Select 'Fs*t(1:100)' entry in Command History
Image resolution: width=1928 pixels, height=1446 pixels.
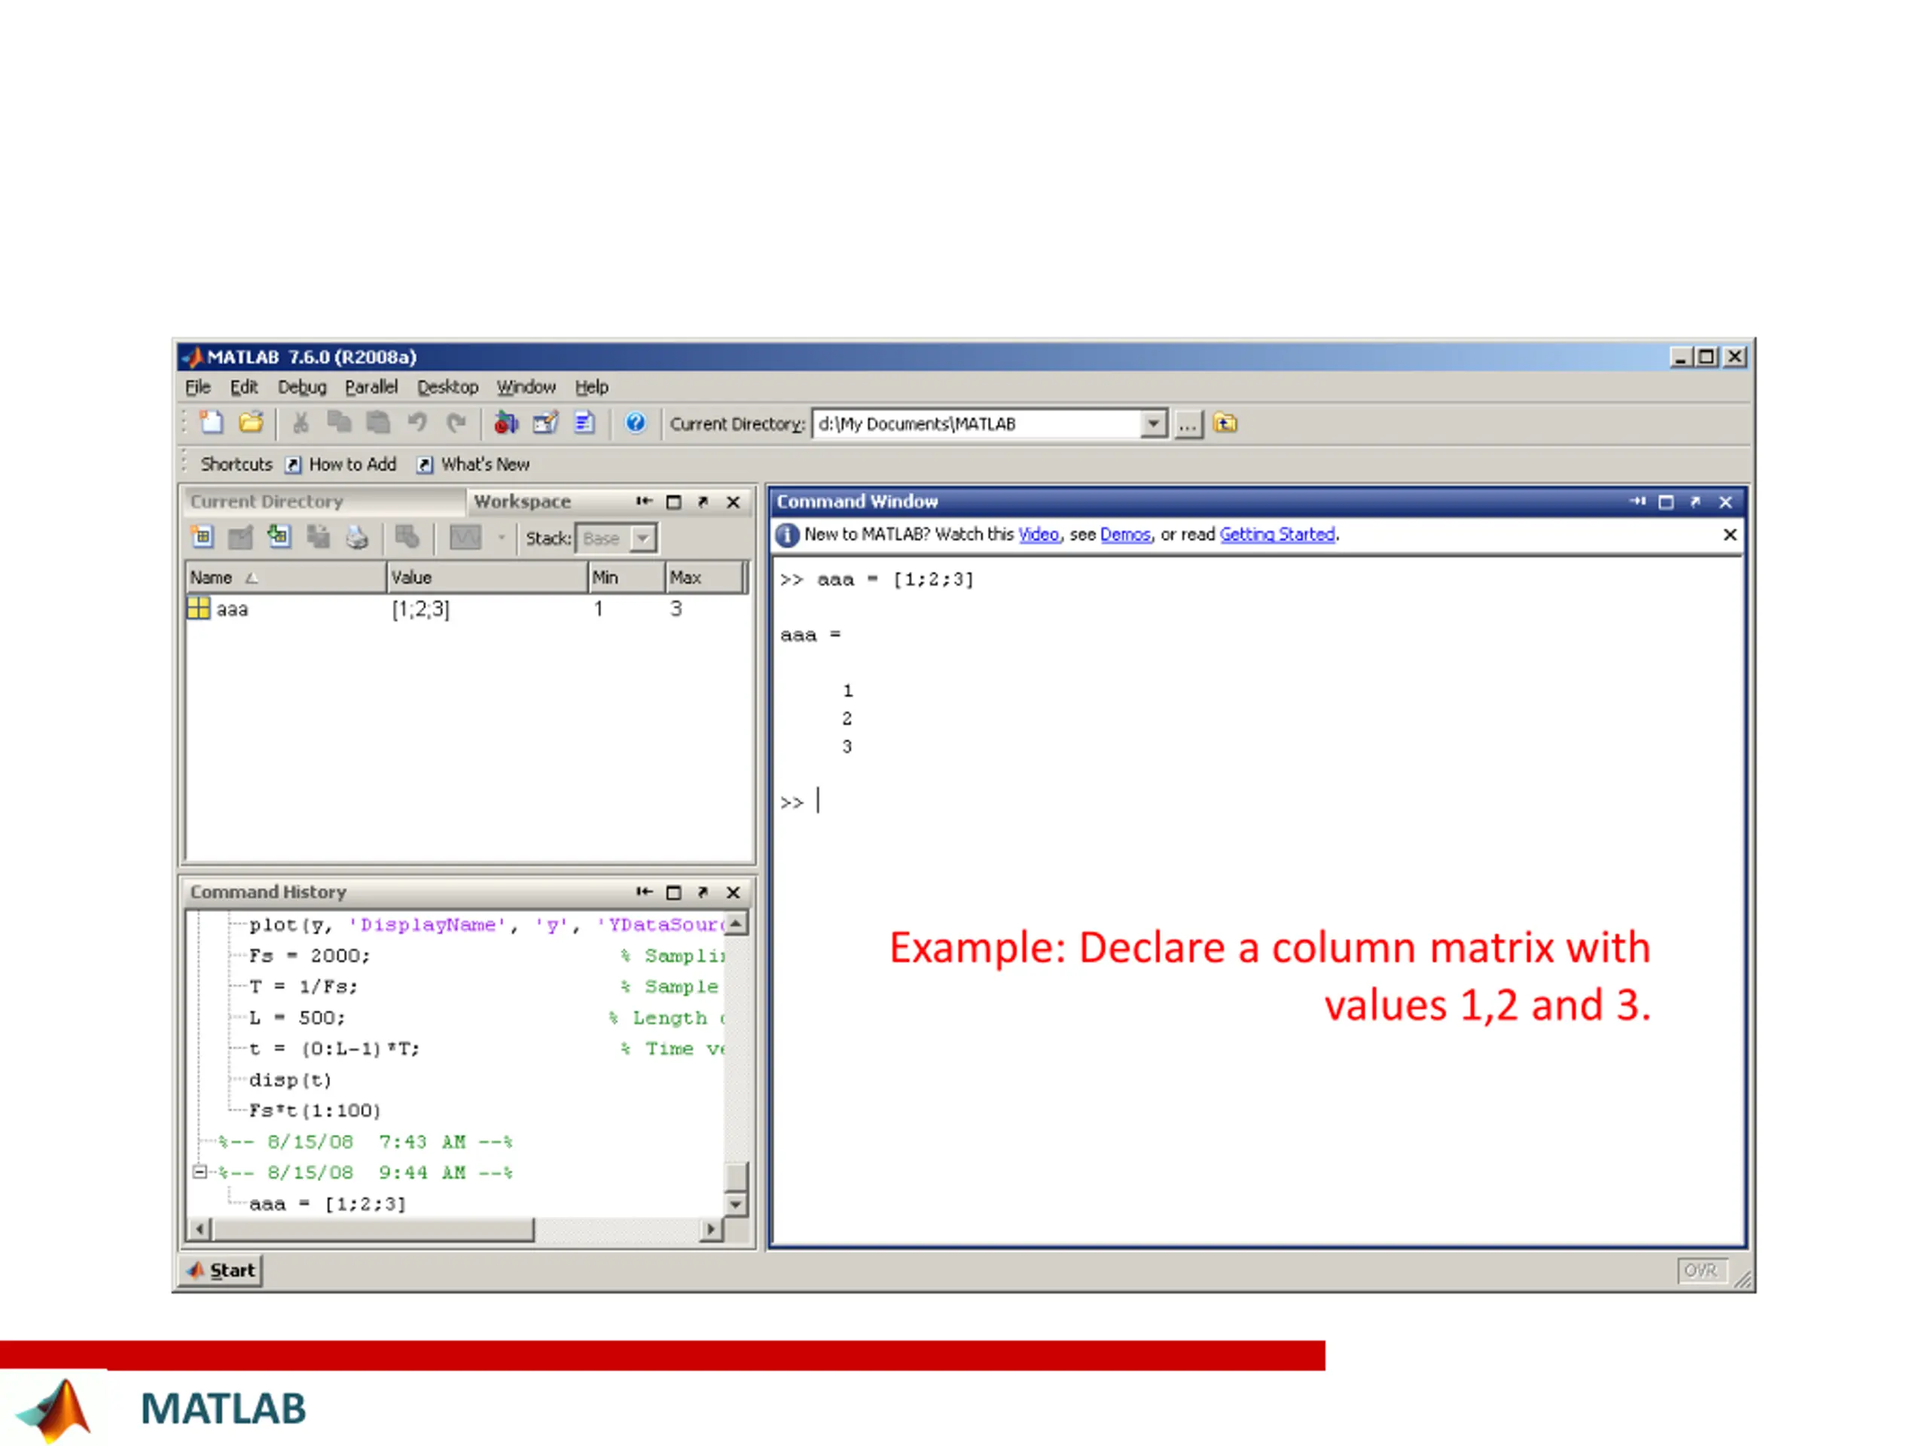pos(315,1110)
